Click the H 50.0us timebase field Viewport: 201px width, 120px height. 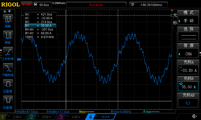click(x=42, y=5)
